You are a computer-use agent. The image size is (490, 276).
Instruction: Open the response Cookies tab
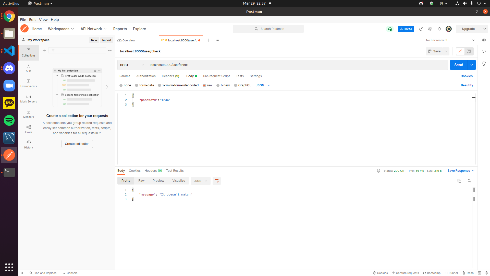tap(135, 171)
